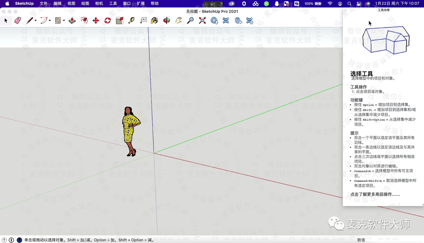Select the Push/Pull tool
The image size is (424, 243).
[x=72, y=20]
